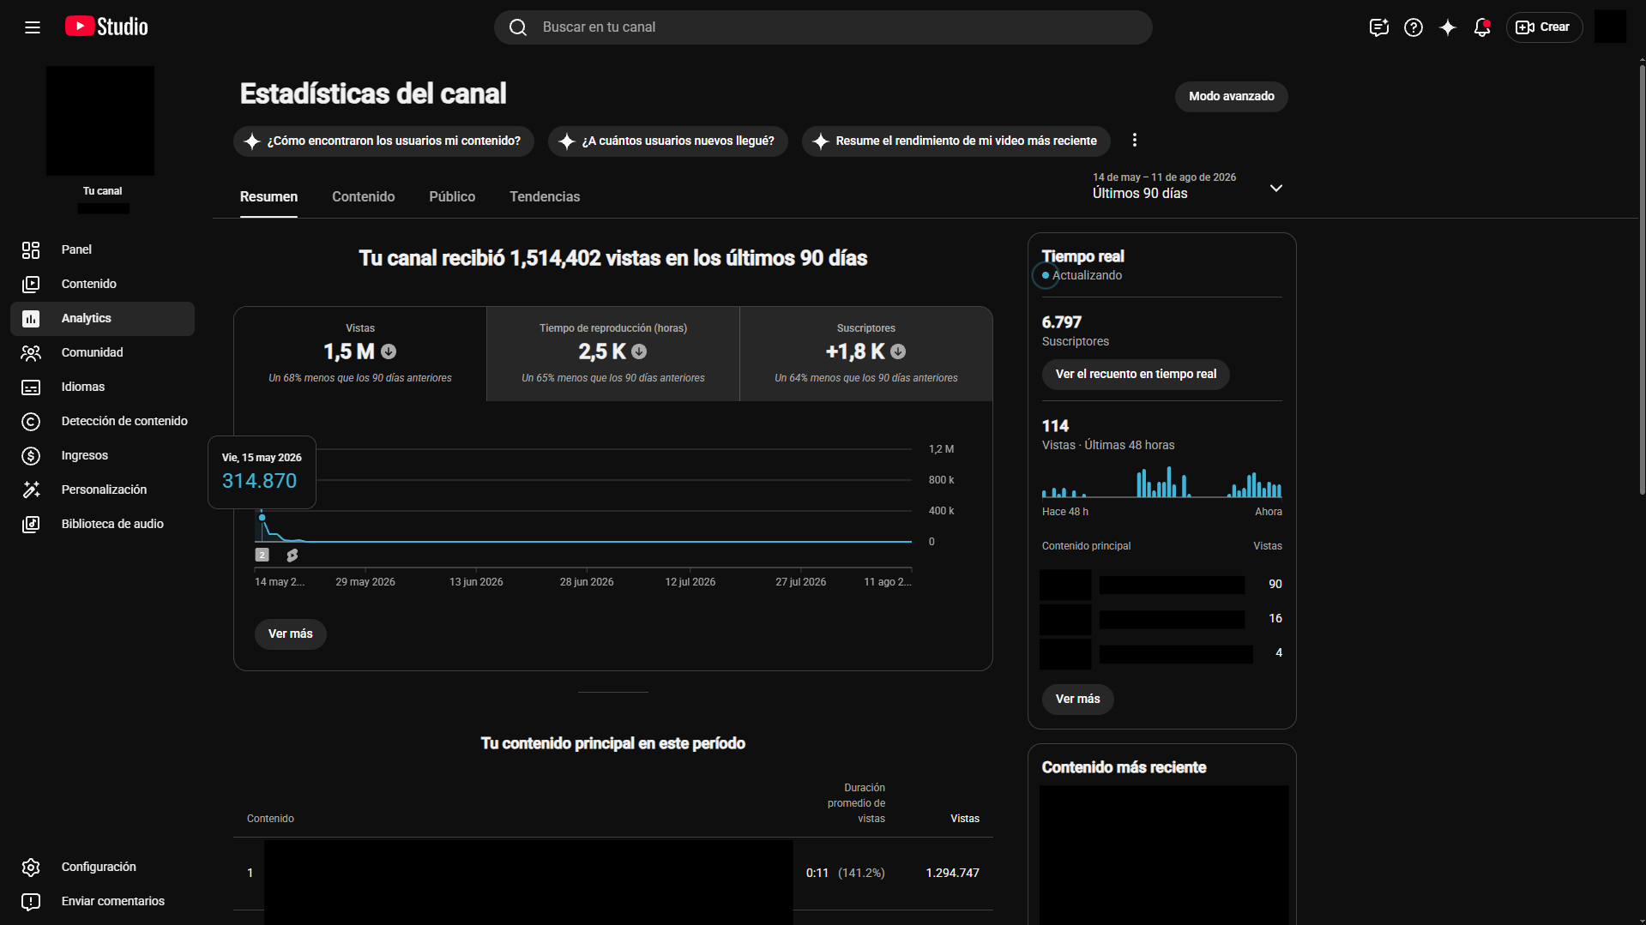Open the hamburger navigation menu
Viewport: 1646px width, 925px height.
(x=33, y=27)
